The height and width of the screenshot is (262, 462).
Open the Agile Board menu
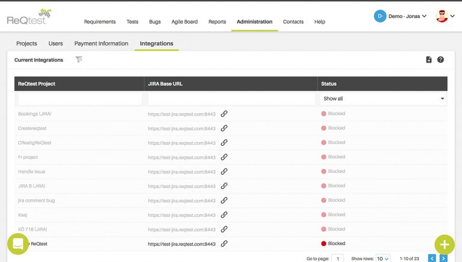184,22
